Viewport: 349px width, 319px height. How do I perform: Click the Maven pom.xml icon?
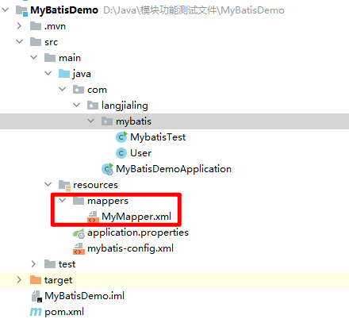(36, 312)
